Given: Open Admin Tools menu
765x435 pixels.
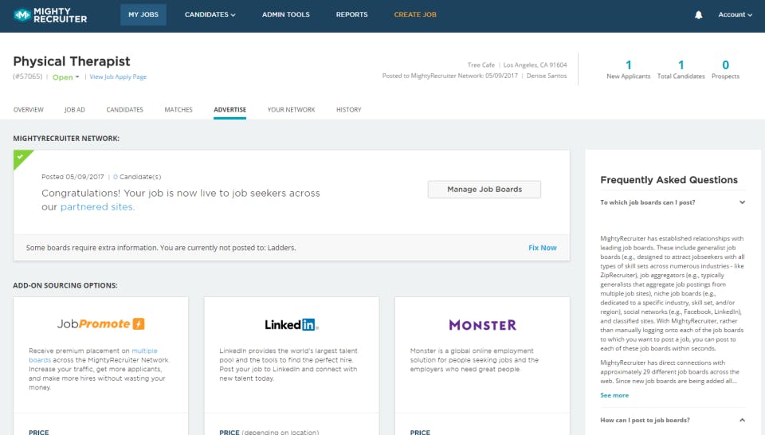Looking at the screenshot, I should pyautogui.click(x=286, y=14).
